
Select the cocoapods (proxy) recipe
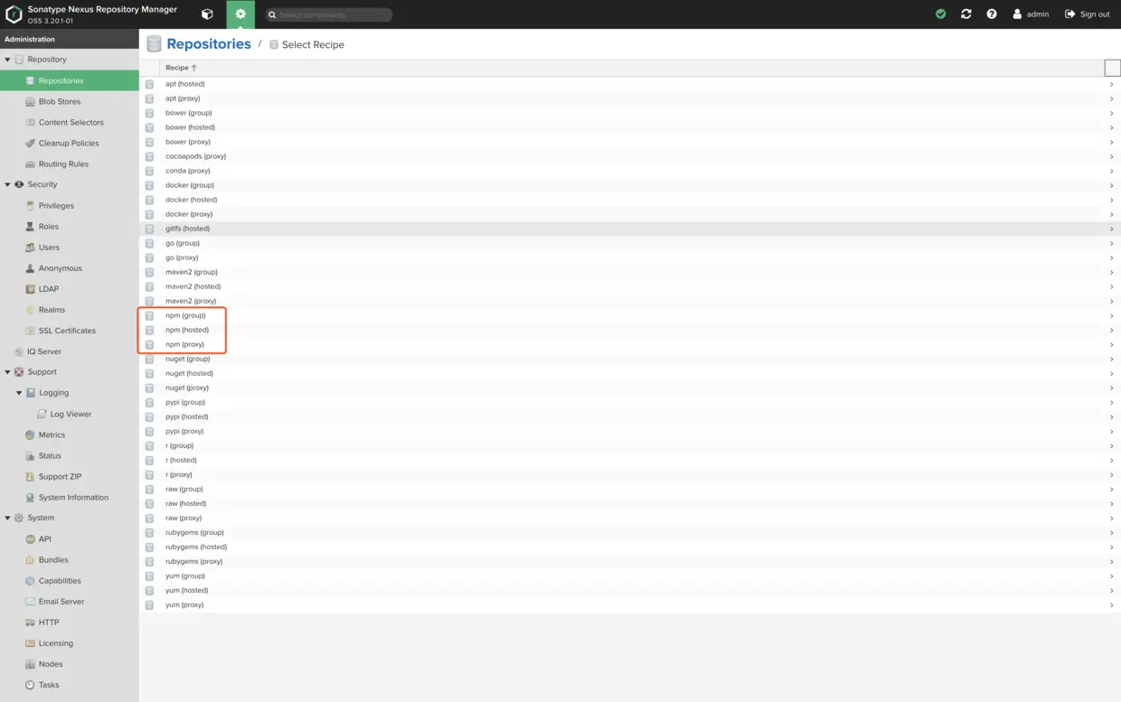pyautogui.click(x=630, y=156)
